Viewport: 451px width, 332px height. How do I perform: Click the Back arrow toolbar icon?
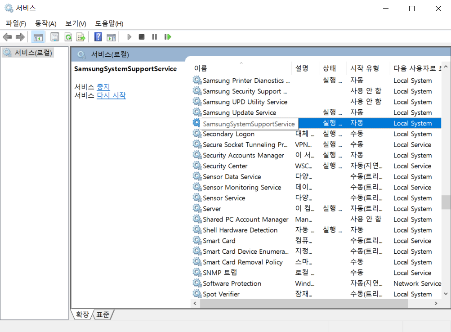coord(7,37)
